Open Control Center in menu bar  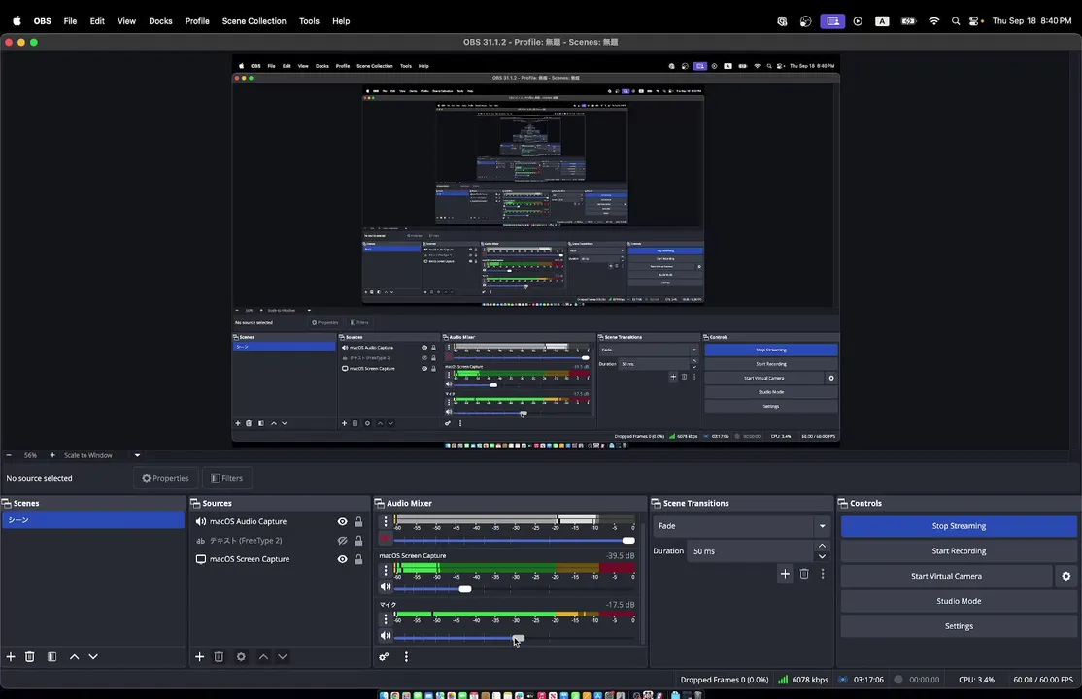click(x=974, y=21)
